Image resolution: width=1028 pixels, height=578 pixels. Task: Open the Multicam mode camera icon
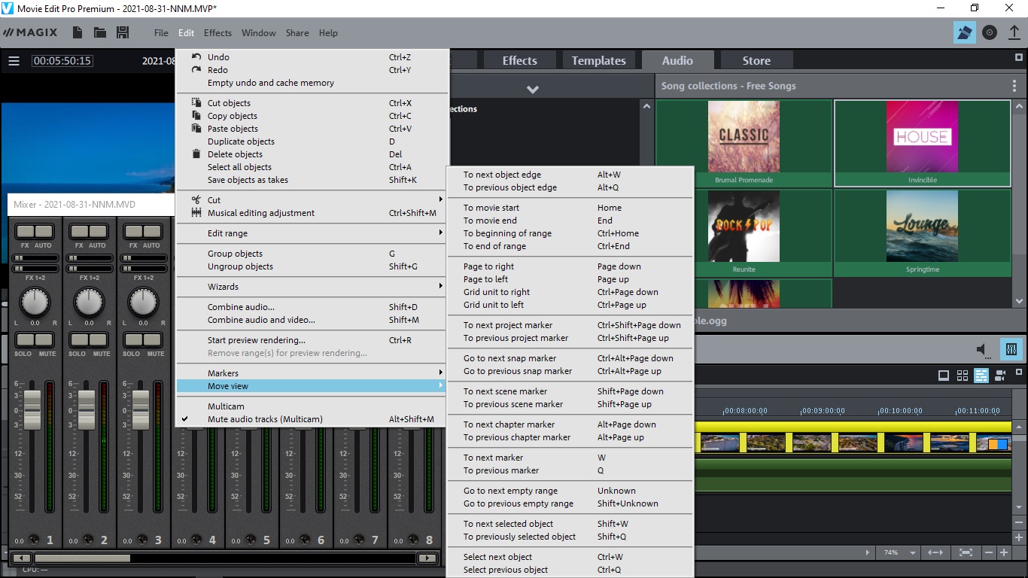[x=1000, y=376]
